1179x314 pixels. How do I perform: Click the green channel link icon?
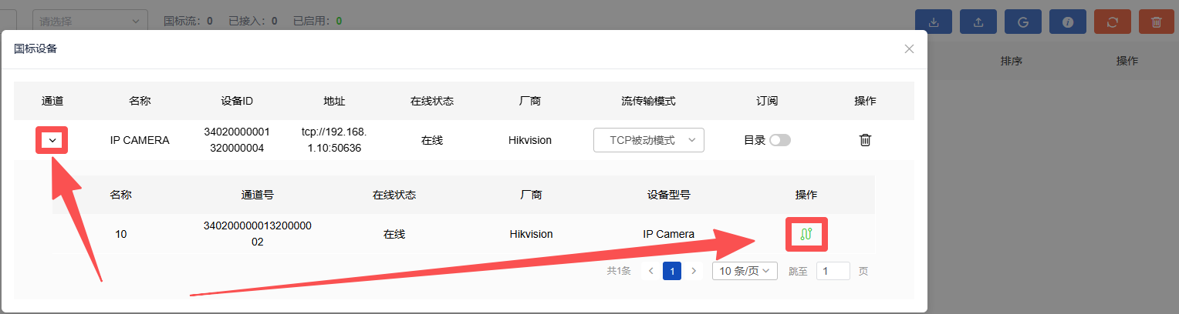(807, 234)
